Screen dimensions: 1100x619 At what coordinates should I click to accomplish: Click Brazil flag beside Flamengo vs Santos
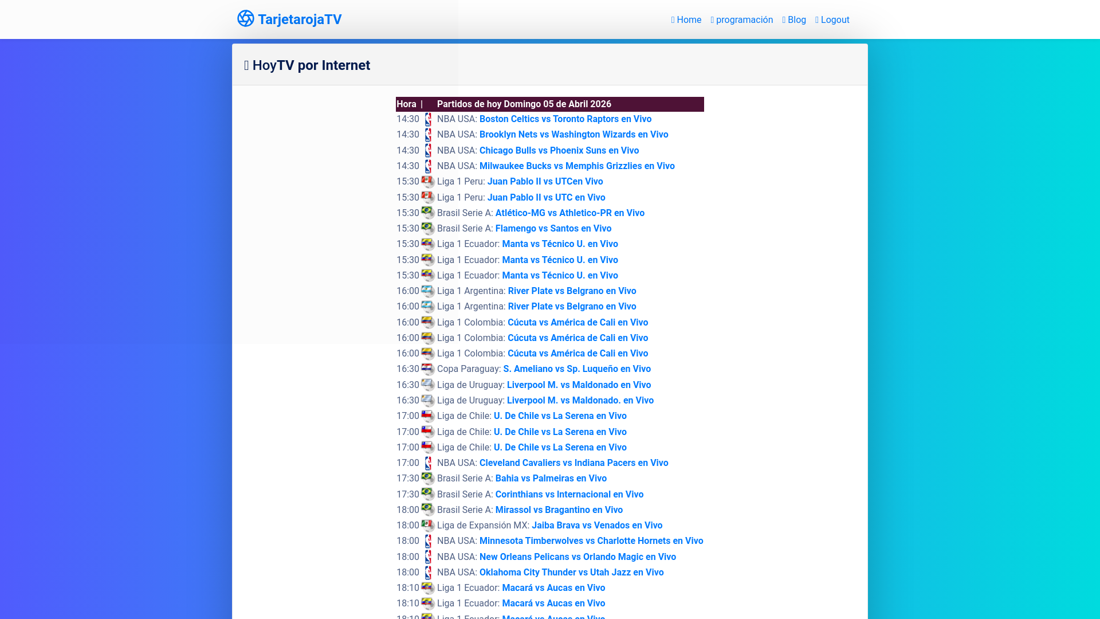click(x=428, y=228)
